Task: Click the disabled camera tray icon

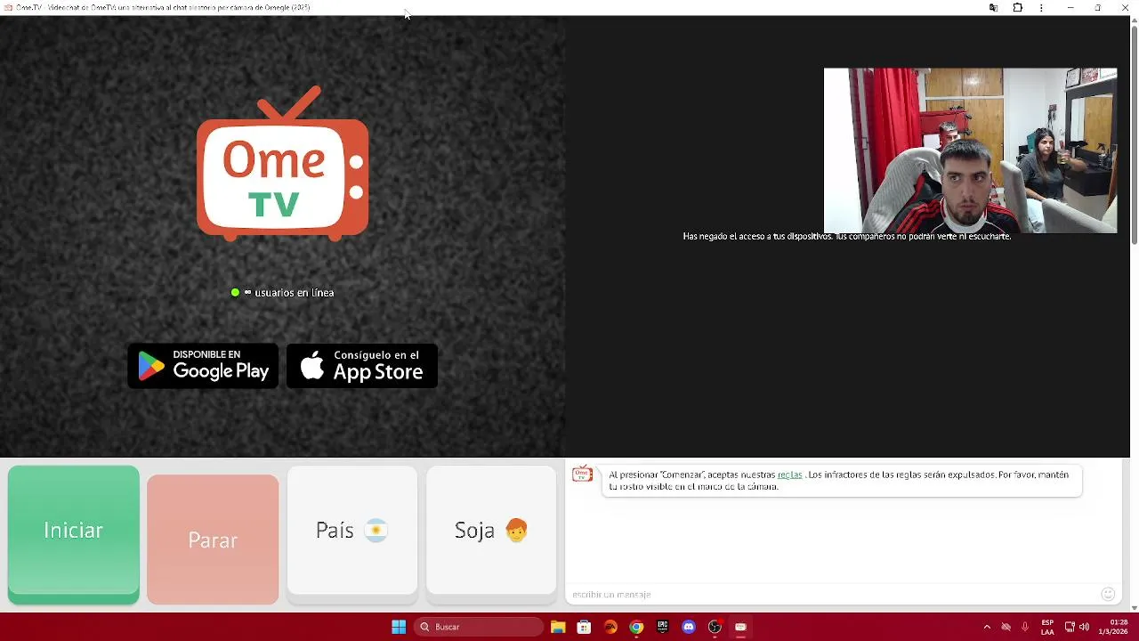Action: (1006, 627)
